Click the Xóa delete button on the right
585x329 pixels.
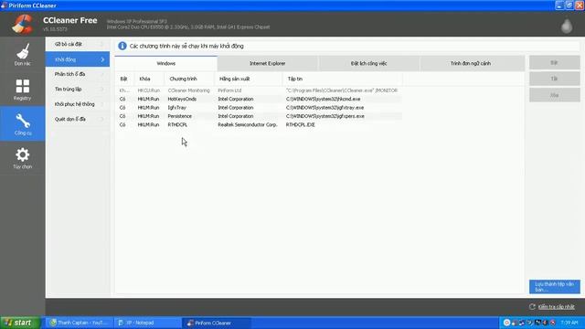(555, 95)
